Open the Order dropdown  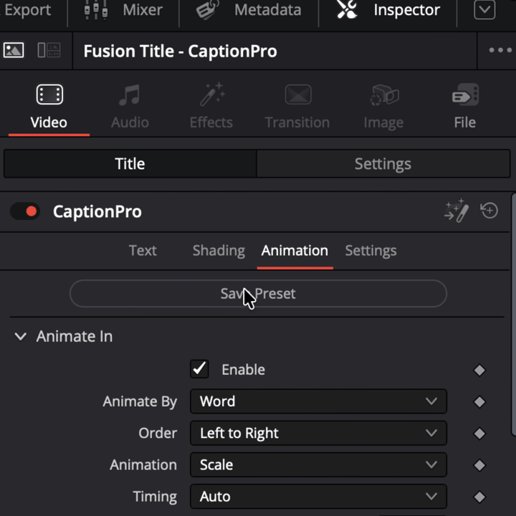click(x=318, y=433)
